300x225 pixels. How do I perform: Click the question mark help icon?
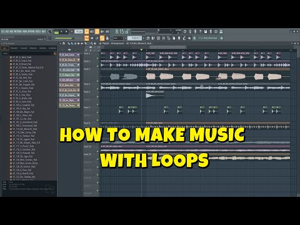[200, 32]
